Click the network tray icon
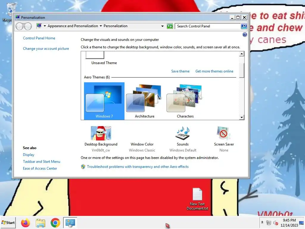 pos(269,222)
